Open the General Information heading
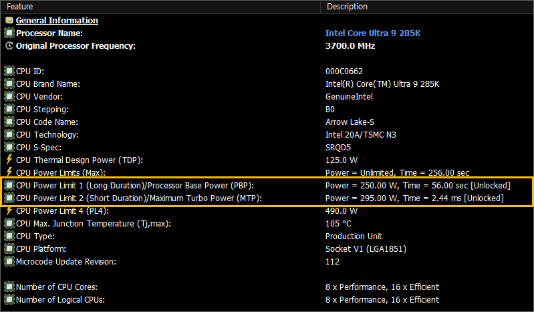The width and height of the screenshot is (534, 312). pyautogui.click(x=57, y=21)
